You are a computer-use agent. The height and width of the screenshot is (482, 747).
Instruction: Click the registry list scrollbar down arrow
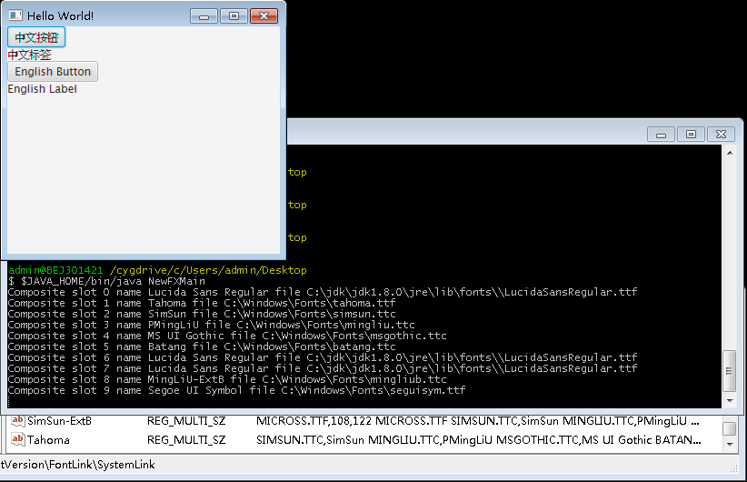[x=730, y=445]
